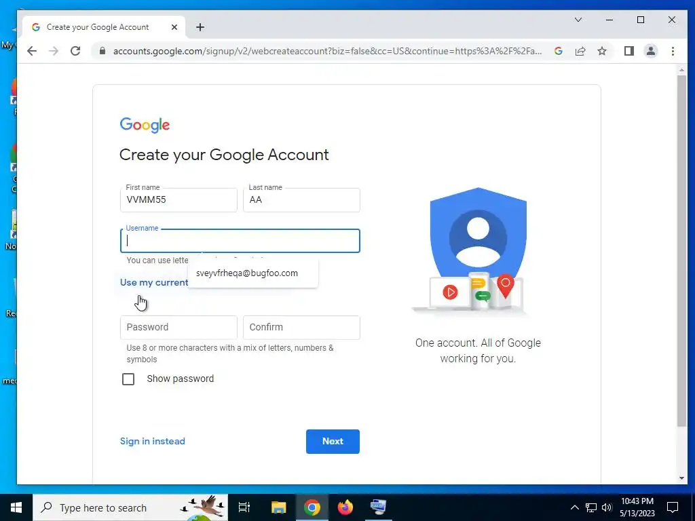Reload the current page
The image size is (695, 521).
(75, 51)
